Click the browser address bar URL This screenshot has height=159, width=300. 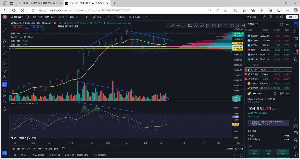pyautogui.click(x=84, y=10)
